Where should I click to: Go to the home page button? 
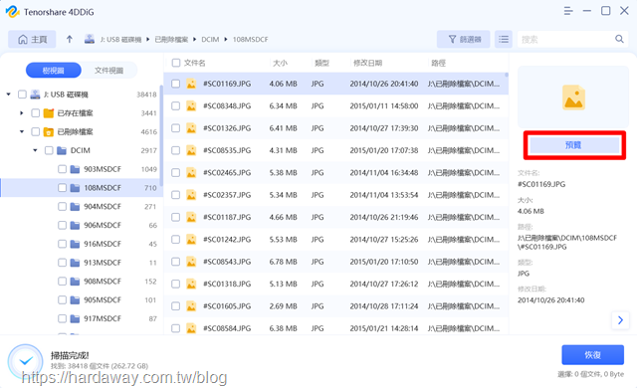pos(32,40)
